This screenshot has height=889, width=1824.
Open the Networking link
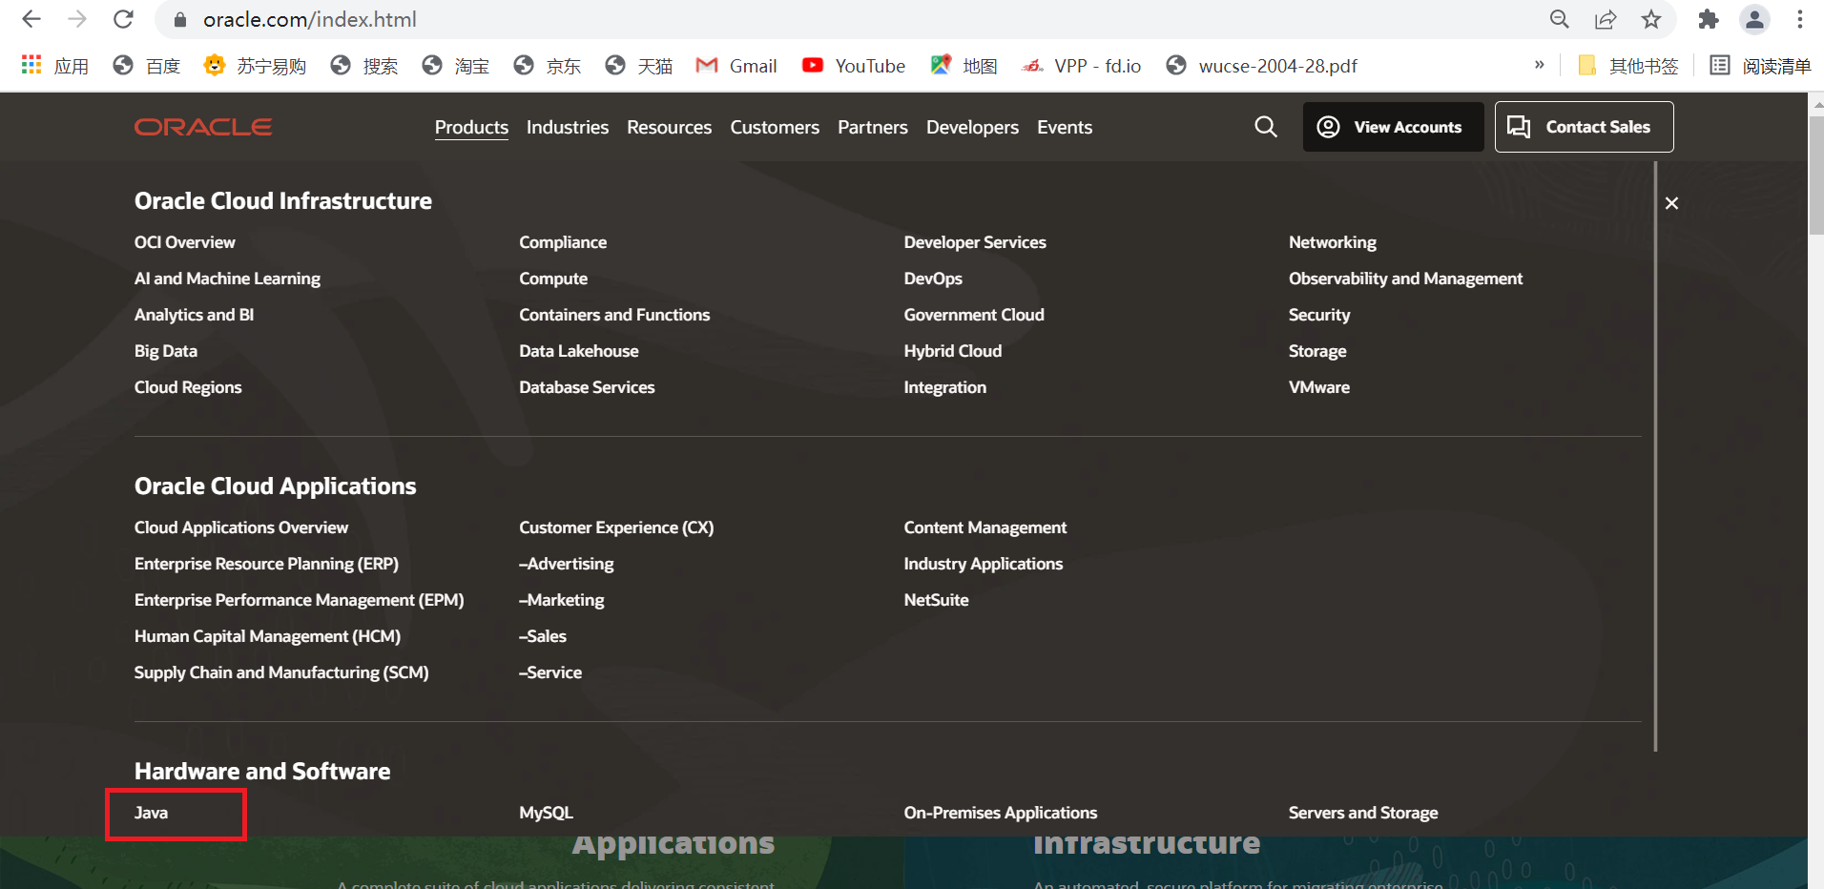point(1333,242)
